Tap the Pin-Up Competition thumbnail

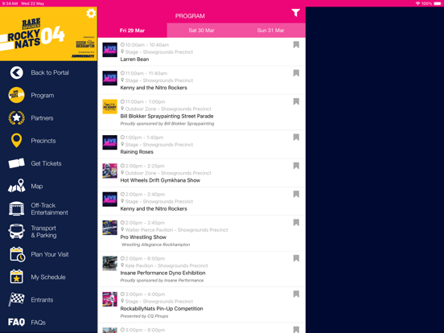(x=110, y=299)
